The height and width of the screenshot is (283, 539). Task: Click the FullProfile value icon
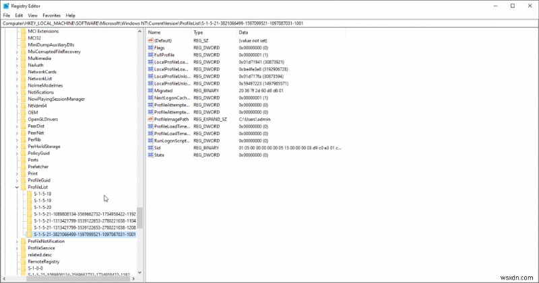[x=150, y=55]
